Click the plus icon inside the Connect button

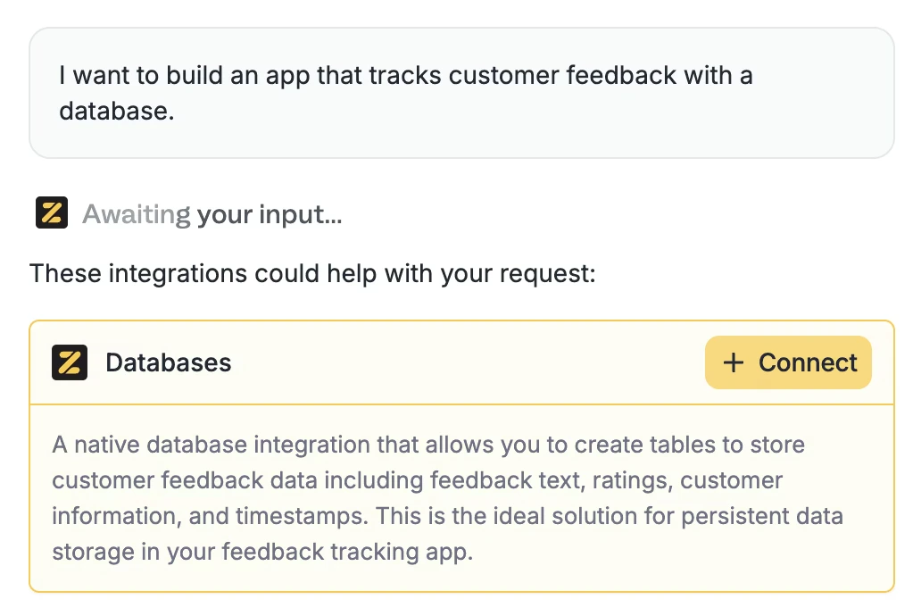pos(734,362)
